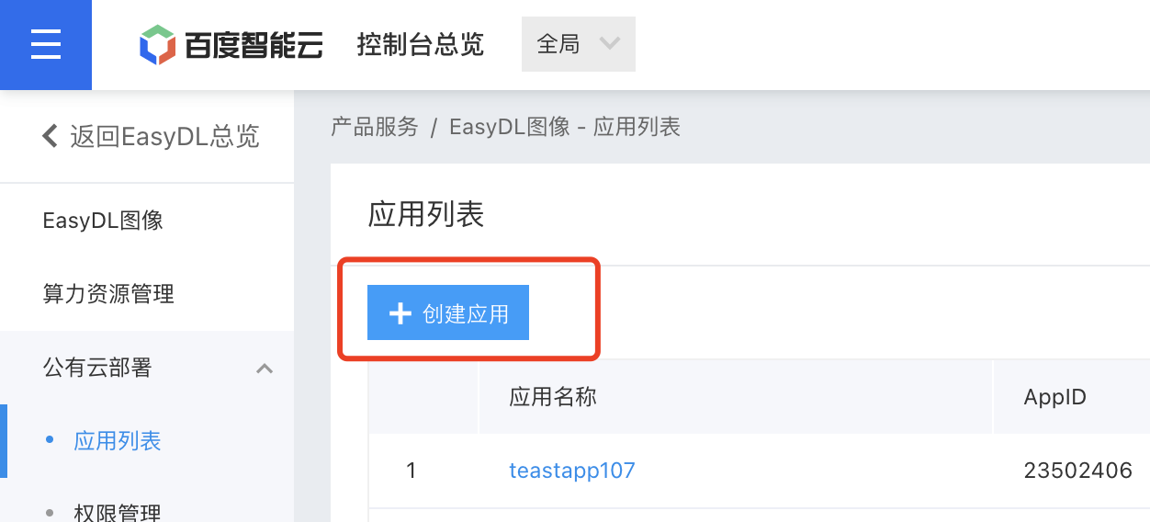The height and width of the screenshot is (522, 1150).
Task: Open the teastapp107 application link
Action: (x=572, y=471)
